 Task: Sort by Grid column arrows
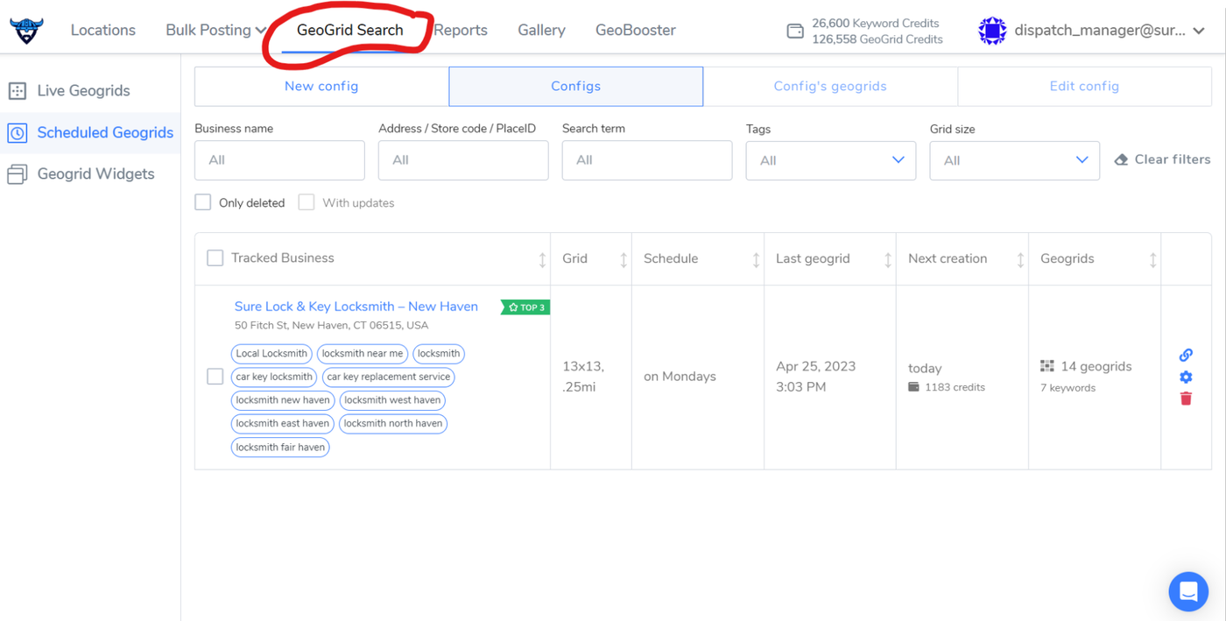tap(624, 259)
